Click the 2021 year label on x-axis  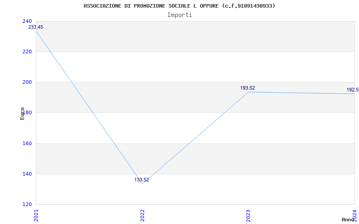point(36,214)
